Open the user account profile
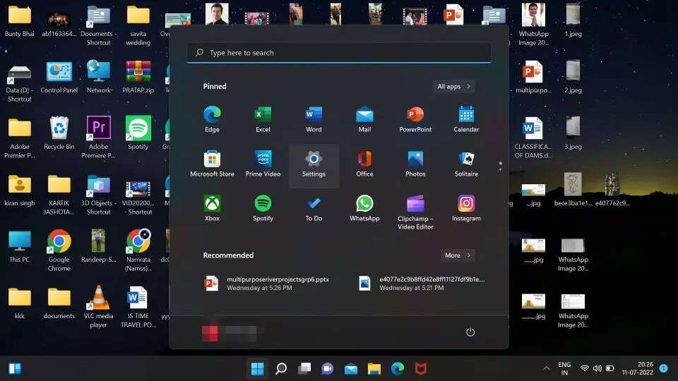678x381 pixels. (x=233, y=332)
